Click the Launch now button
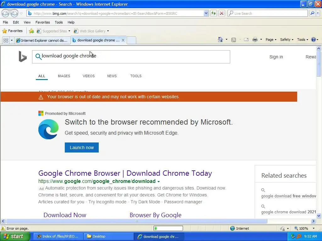The height and width of the screenshot is (241, 322). click(x=82, y=147)
